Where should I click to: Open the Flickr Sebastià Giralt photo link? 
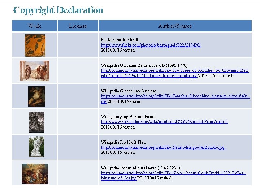point(151,45)
